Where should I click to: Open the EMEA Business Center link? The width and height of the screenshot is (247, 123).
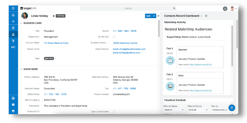(125, 43)
